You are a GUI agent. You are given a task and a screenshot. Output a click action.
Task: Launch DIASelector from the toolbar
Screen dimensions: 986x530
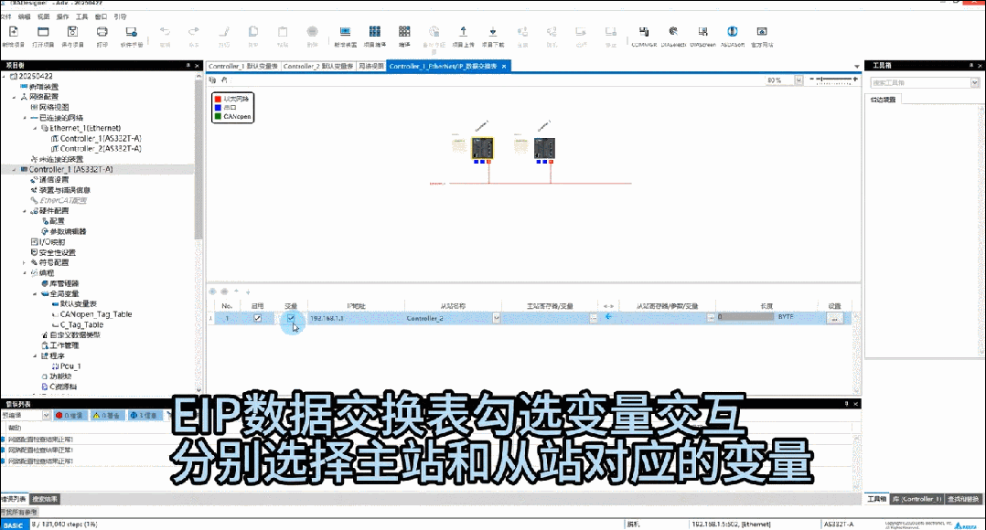(x=673, y=31)
